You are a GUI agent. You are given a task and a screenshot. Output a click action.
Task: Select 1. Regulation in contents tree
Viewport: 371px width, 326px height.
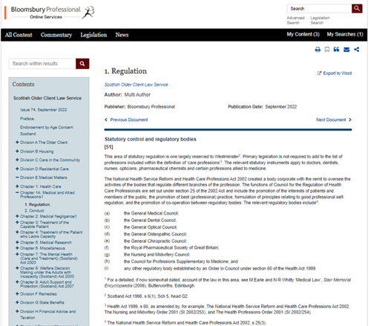[37, 204]
